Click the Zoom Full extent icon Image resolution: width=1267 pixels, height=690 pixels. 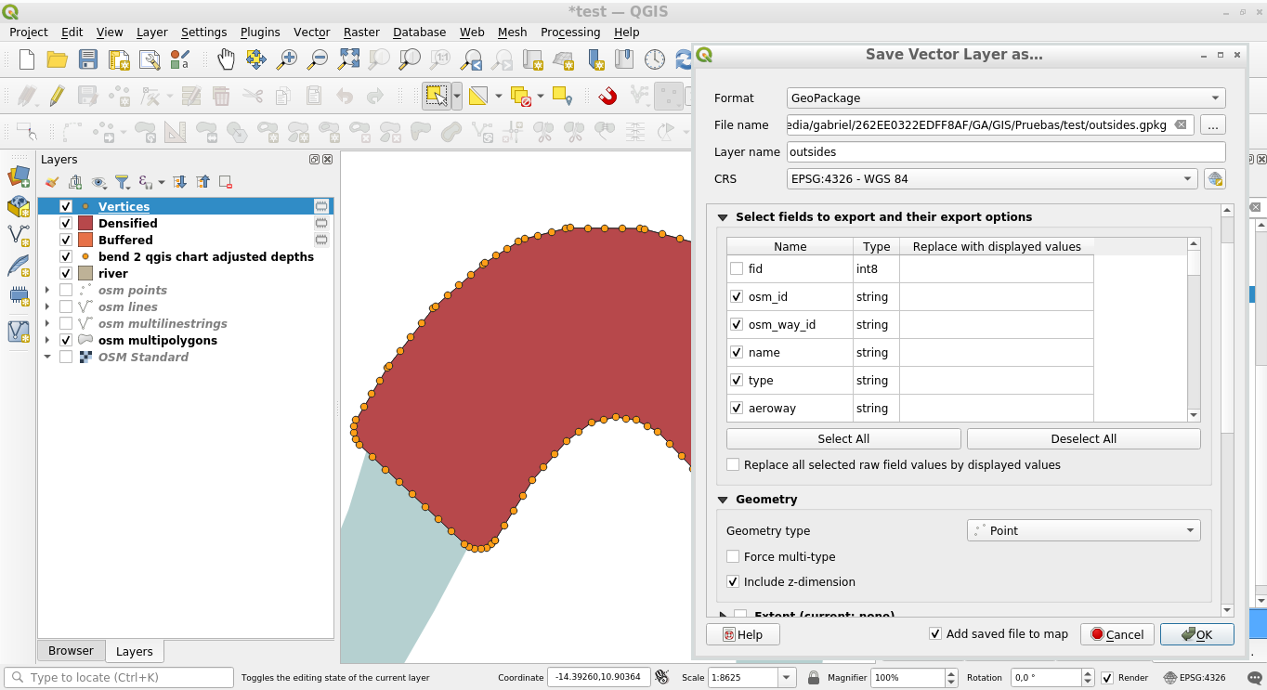coord(348,59)
